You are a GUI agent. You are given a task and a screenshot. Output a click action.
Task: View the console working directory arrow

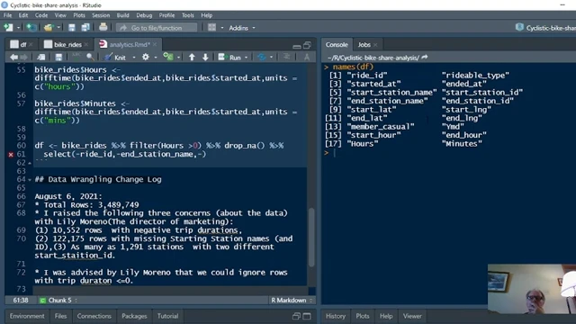(425, 58)
